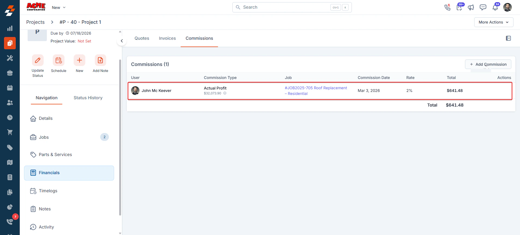The image size is (520, 235).
Task: Click the app logo at top of sidebar
Action: 10,11
